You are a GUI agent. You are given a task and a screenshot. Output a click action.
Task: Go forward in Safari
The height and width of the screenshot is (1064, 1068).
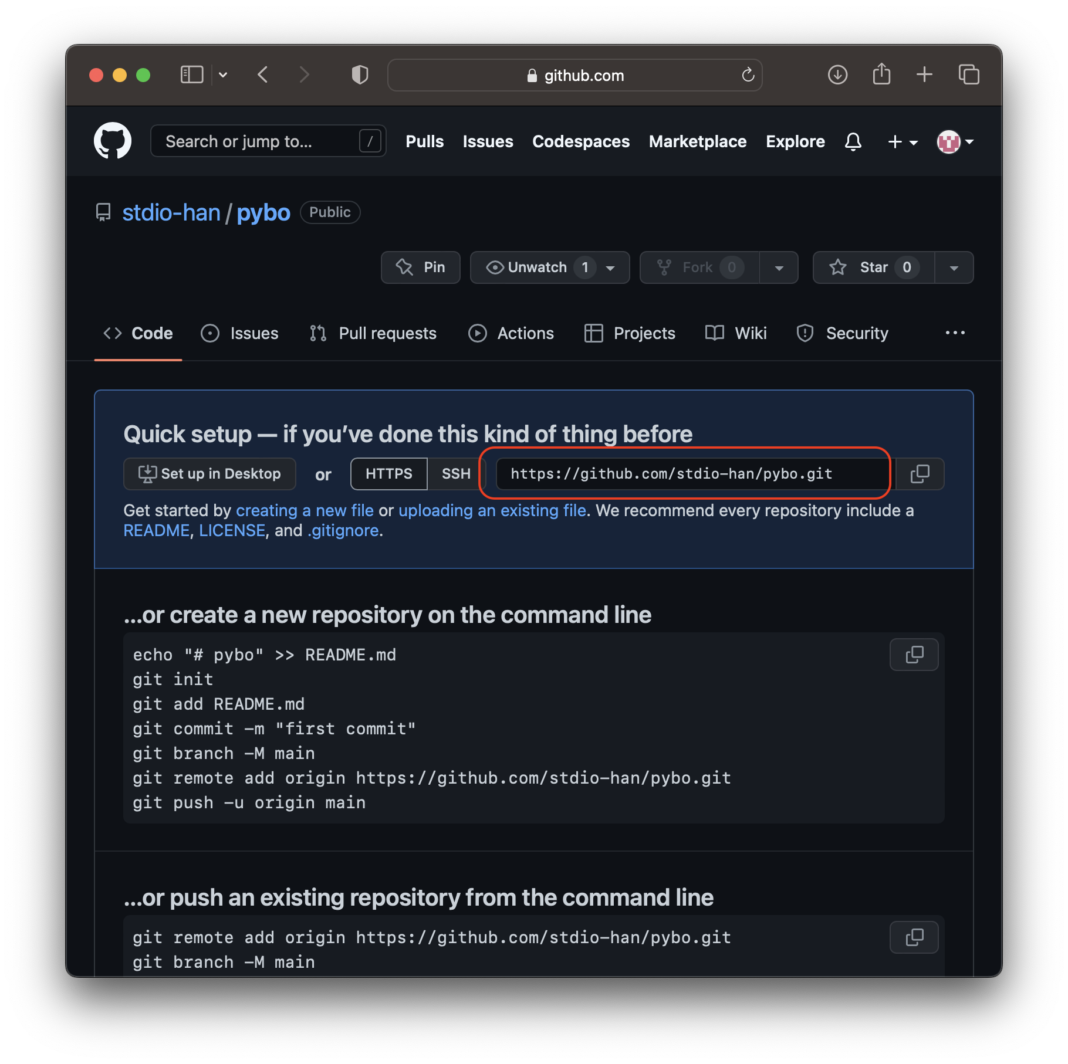click(x=304, y=75)
